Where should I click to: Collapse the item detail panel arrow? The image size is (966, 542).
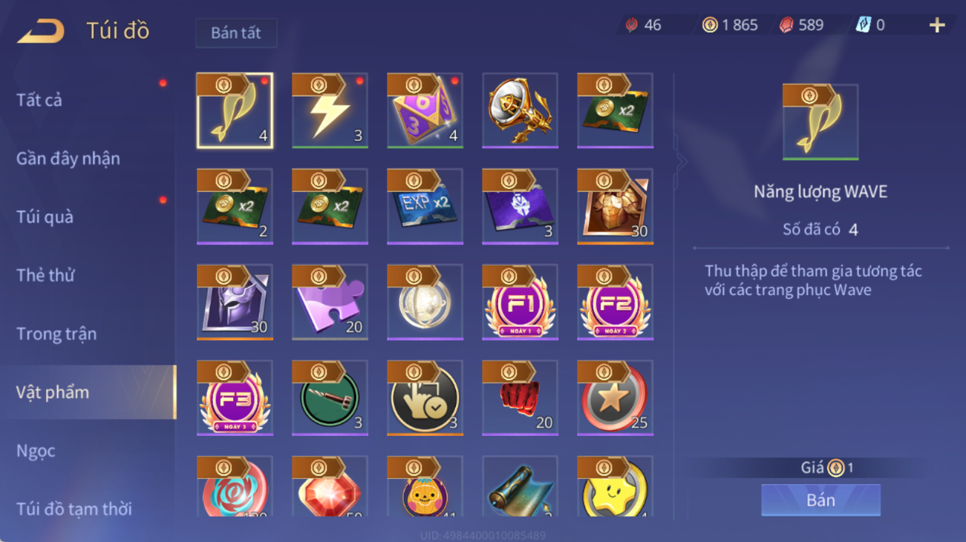(681, 162)
